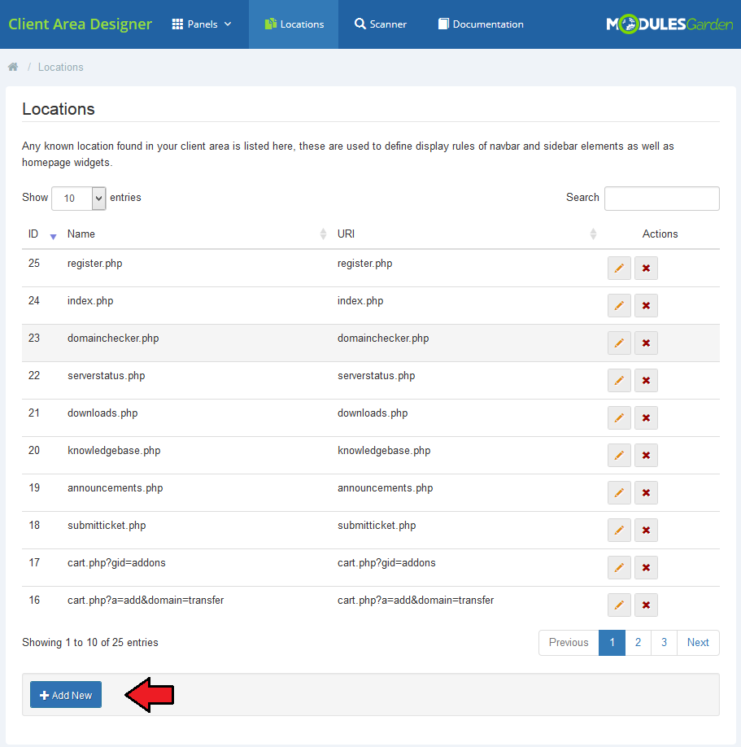
Task: Edit the downloads.php location
Action: coord(619,417)
